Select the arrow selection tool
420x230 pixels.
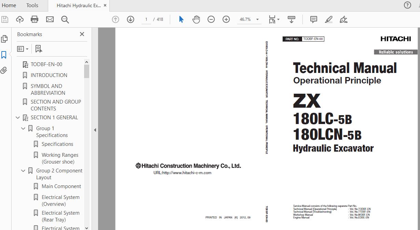click(181, 19)
